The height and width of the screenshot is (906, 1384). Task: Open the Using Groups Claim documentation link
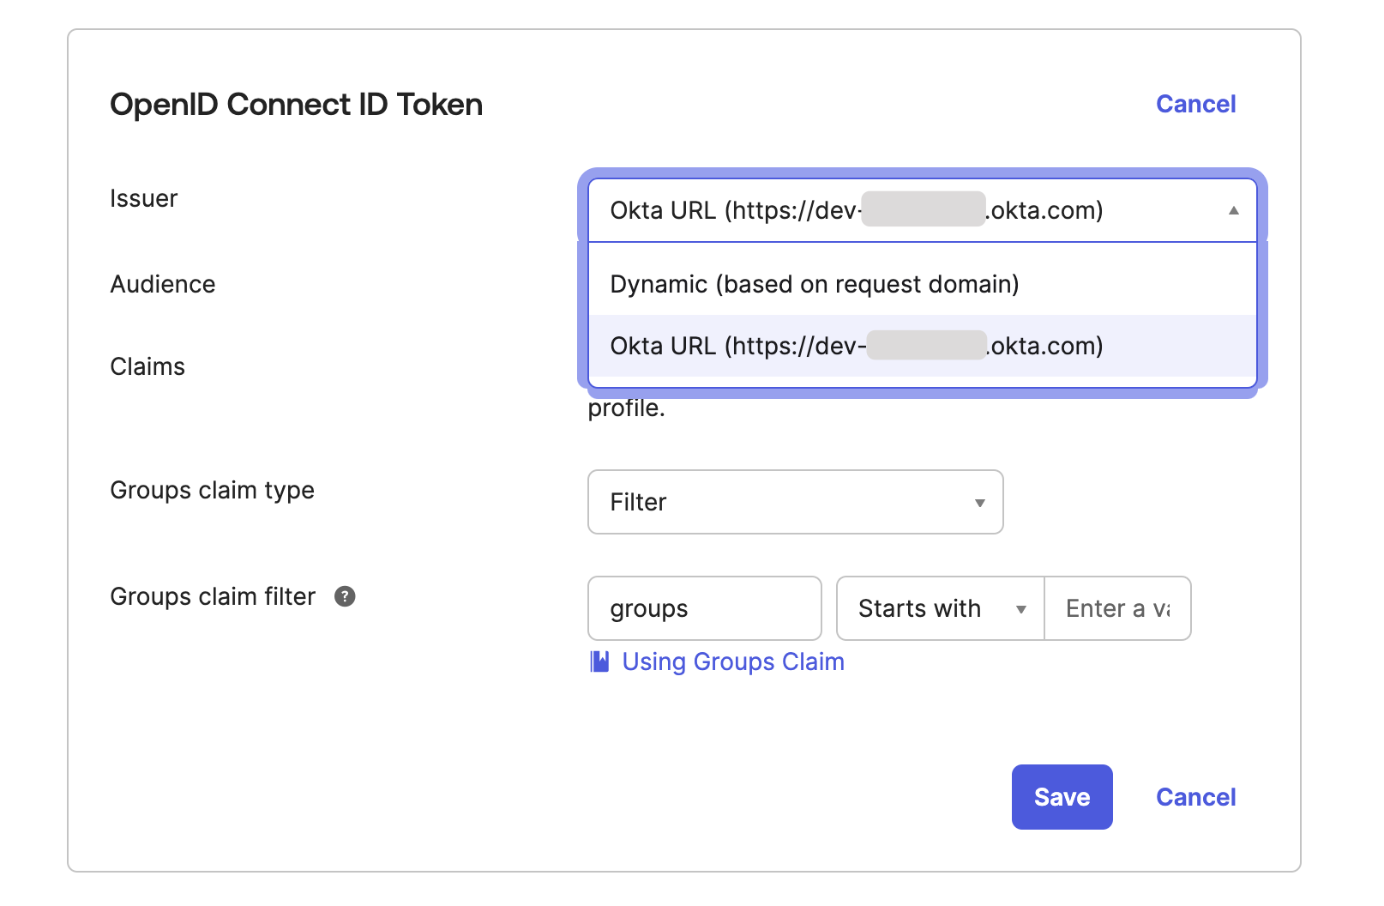pyautogui.click(x=733, y=661)
